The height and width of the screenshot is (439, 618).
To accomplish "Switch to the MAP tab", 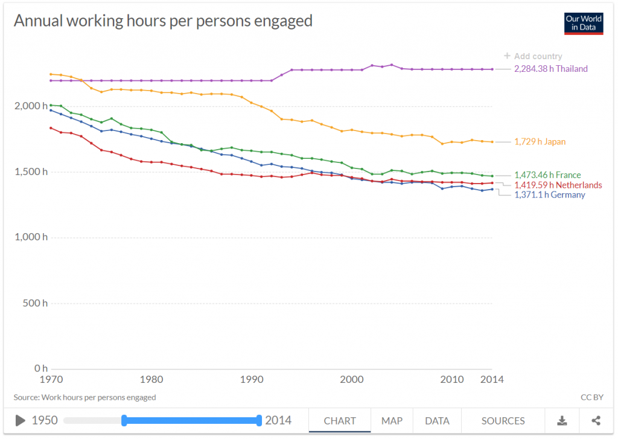I will point(392,421).
